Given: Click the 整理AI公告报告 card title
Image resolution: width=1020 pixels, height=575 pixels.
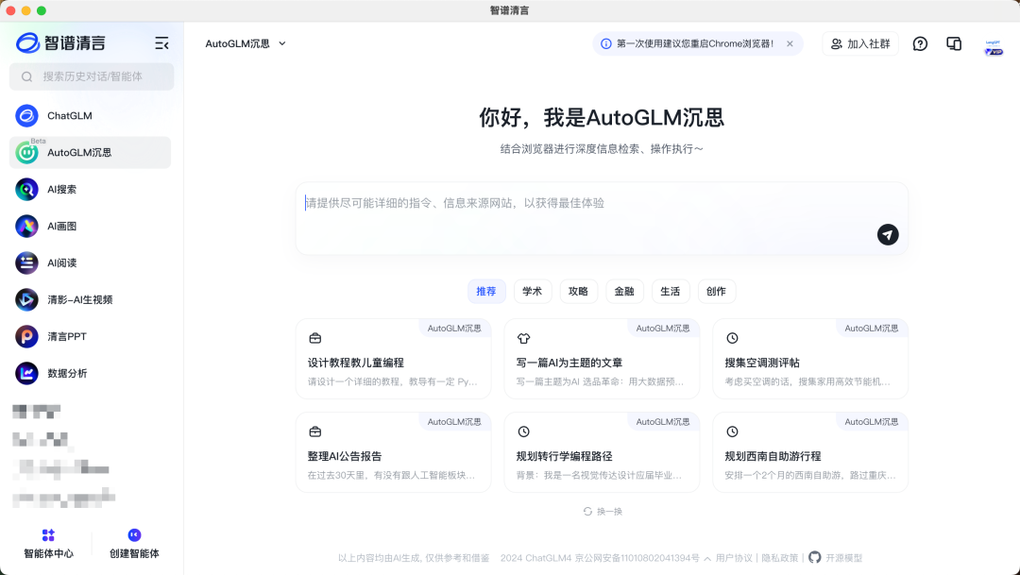Looking at the screenshot, I should 345,457.
